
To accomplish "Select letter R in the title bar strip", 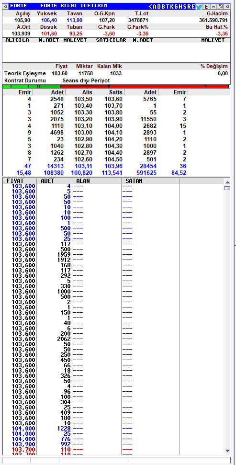I will click(x=189, y=6).
